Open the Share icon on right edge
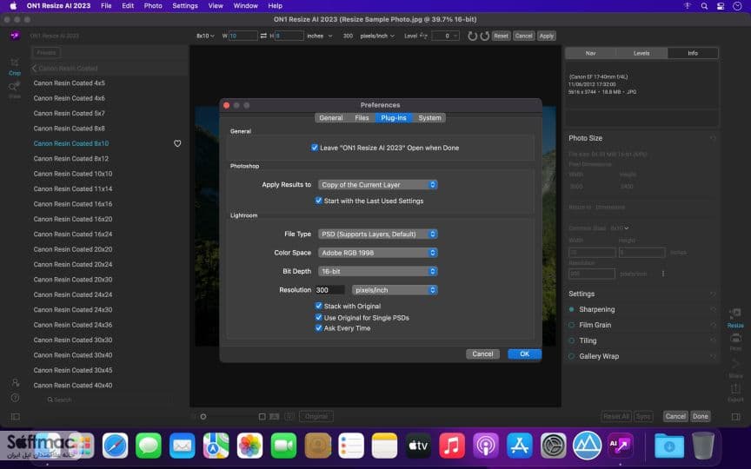Viewport: 751px width, 469px height. (735, 367)
